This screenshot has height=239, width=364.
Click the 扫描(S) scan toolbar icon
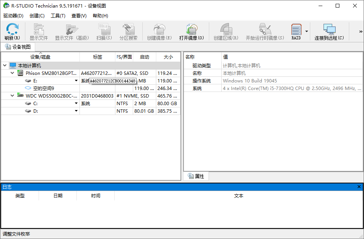104,29
